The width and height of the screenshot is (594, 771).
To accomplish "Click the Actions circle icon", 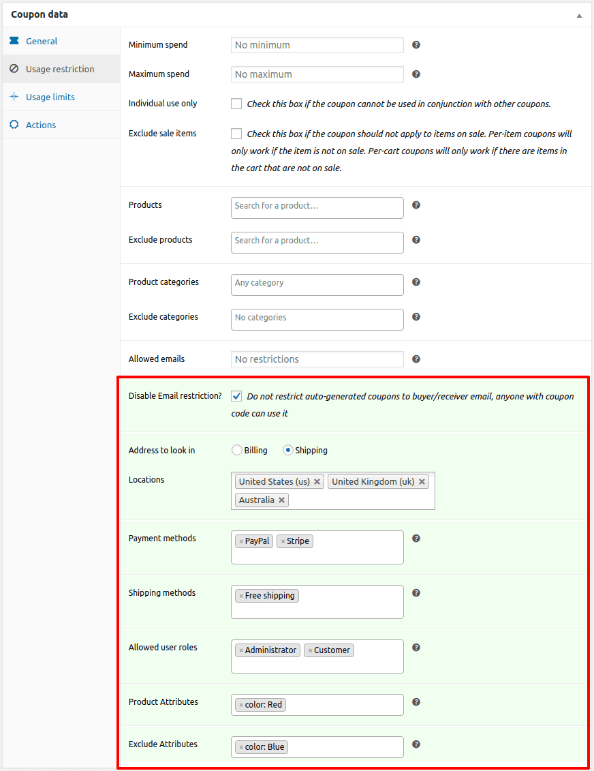I will 14,124.
